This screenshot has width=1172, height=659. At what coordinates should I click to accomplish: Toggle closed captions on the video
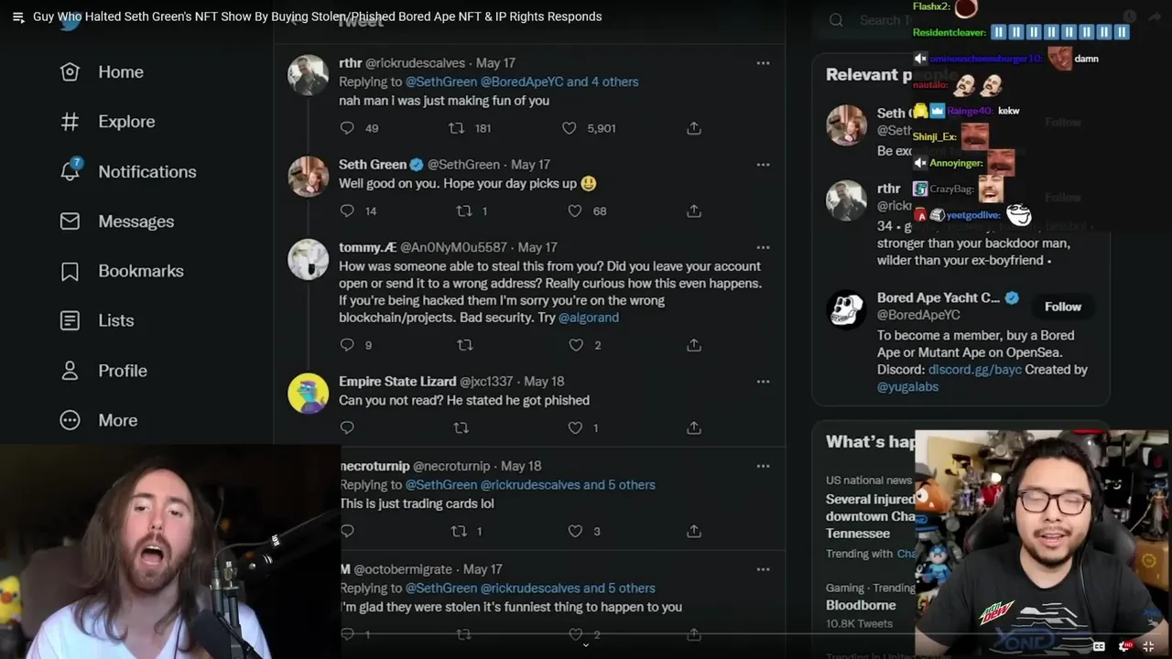point(1099,646)
